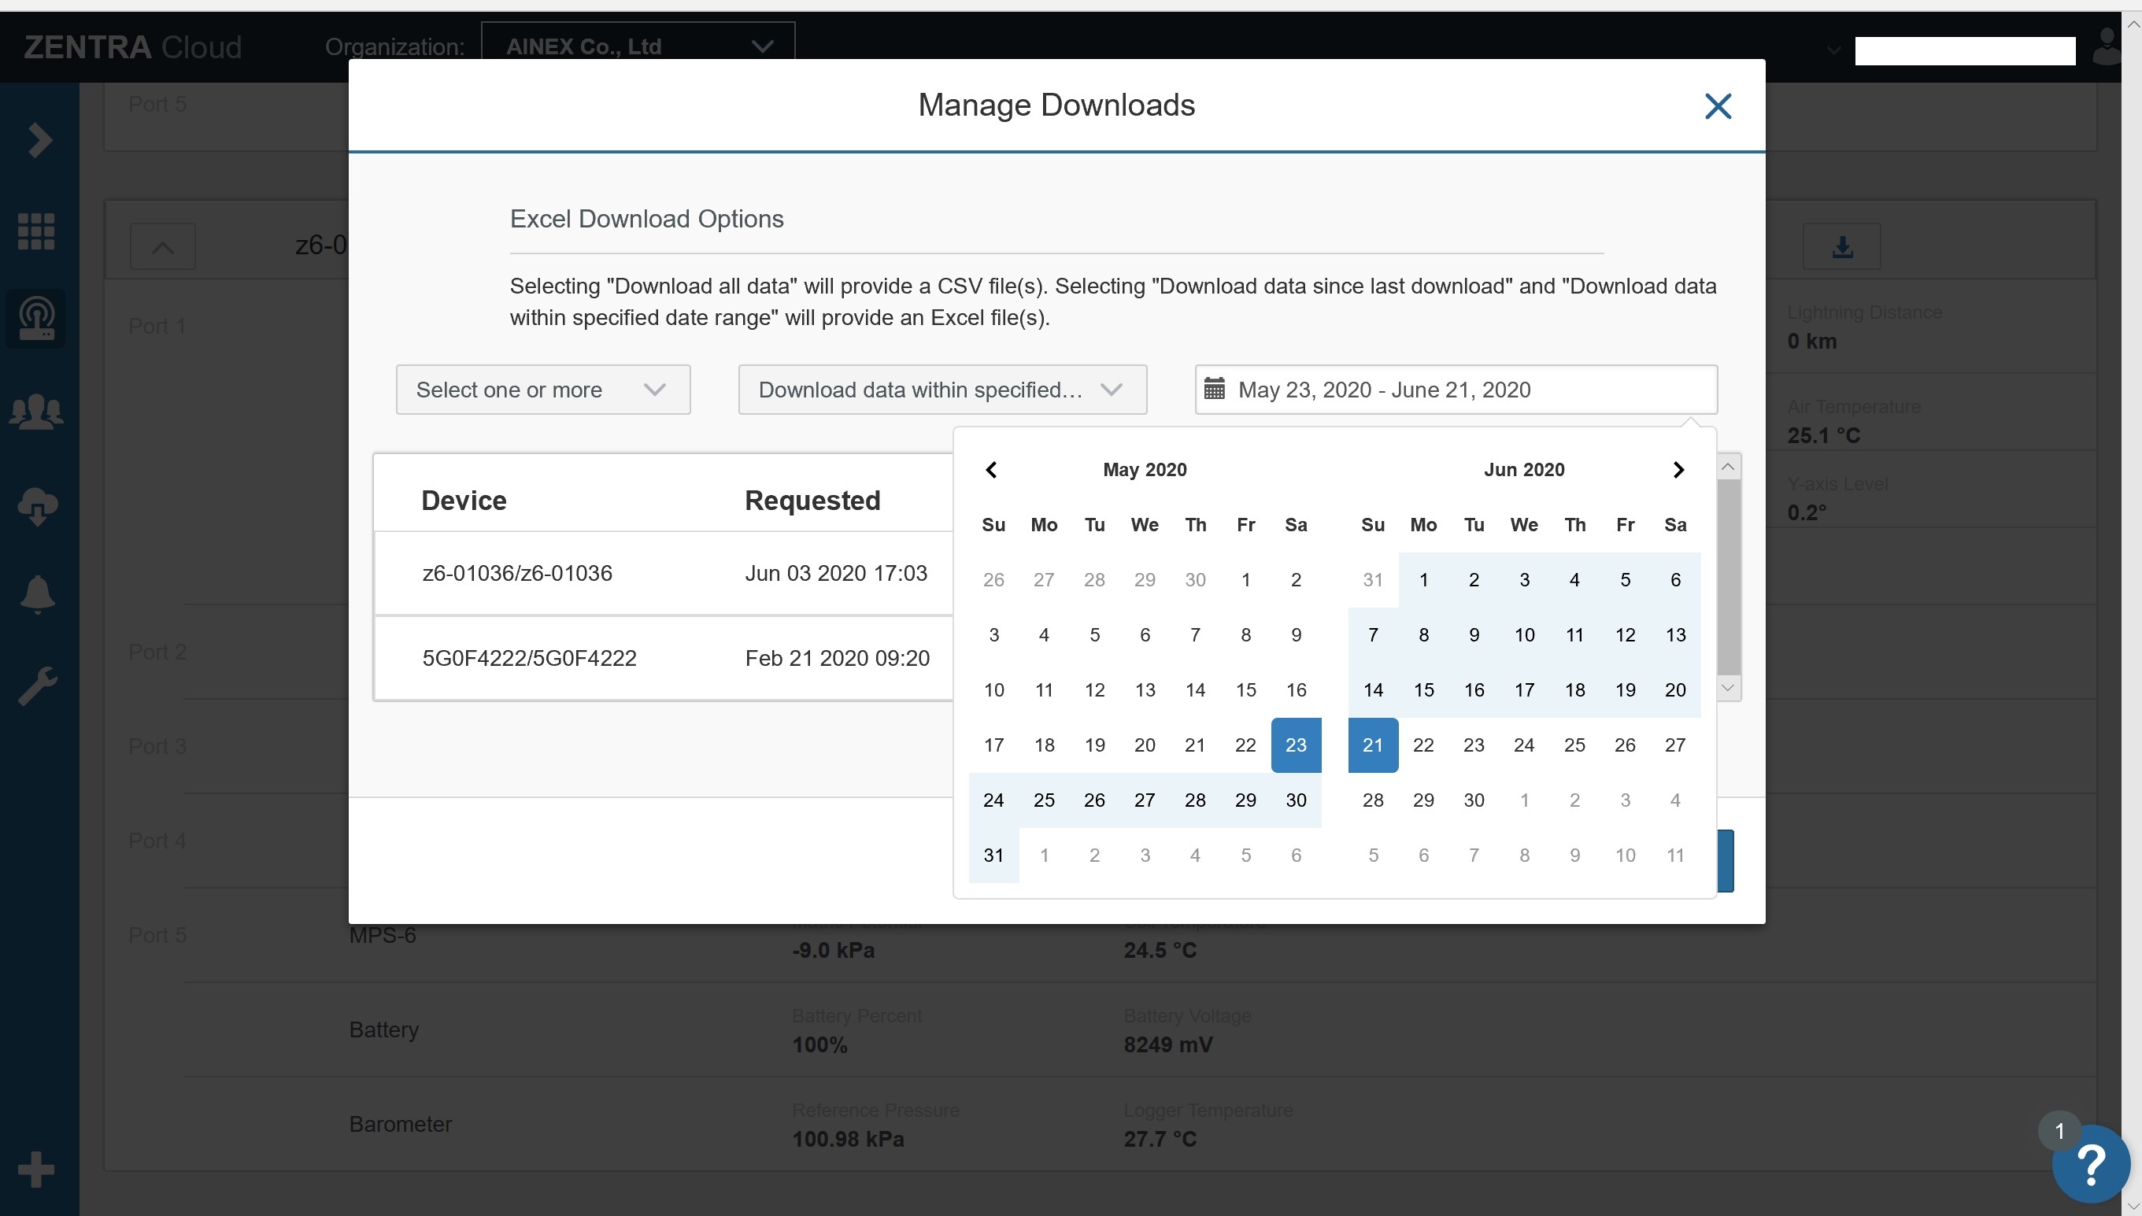Click Jun 03 2020 17:03 requested cell
2142x1216 pixels.
[x=836, y=573]
